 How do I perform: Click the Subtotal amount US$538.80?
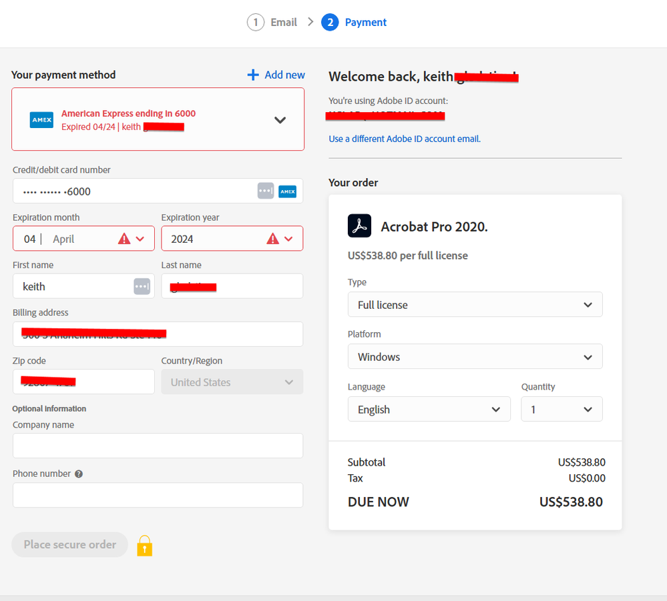pyautogui.click(x=582, y=462)
